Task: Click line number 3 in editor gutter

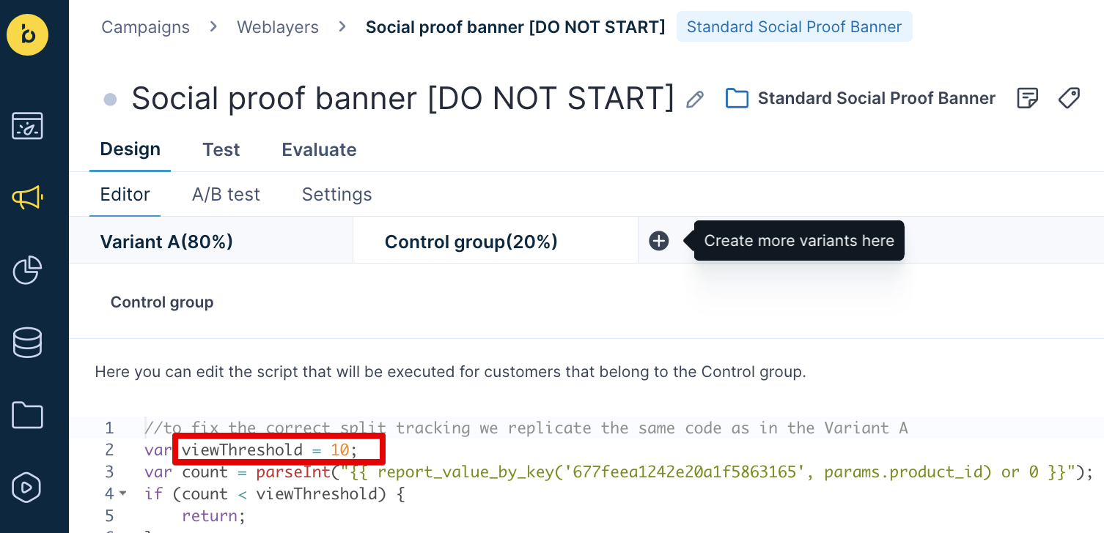Action: coord(109,471)
